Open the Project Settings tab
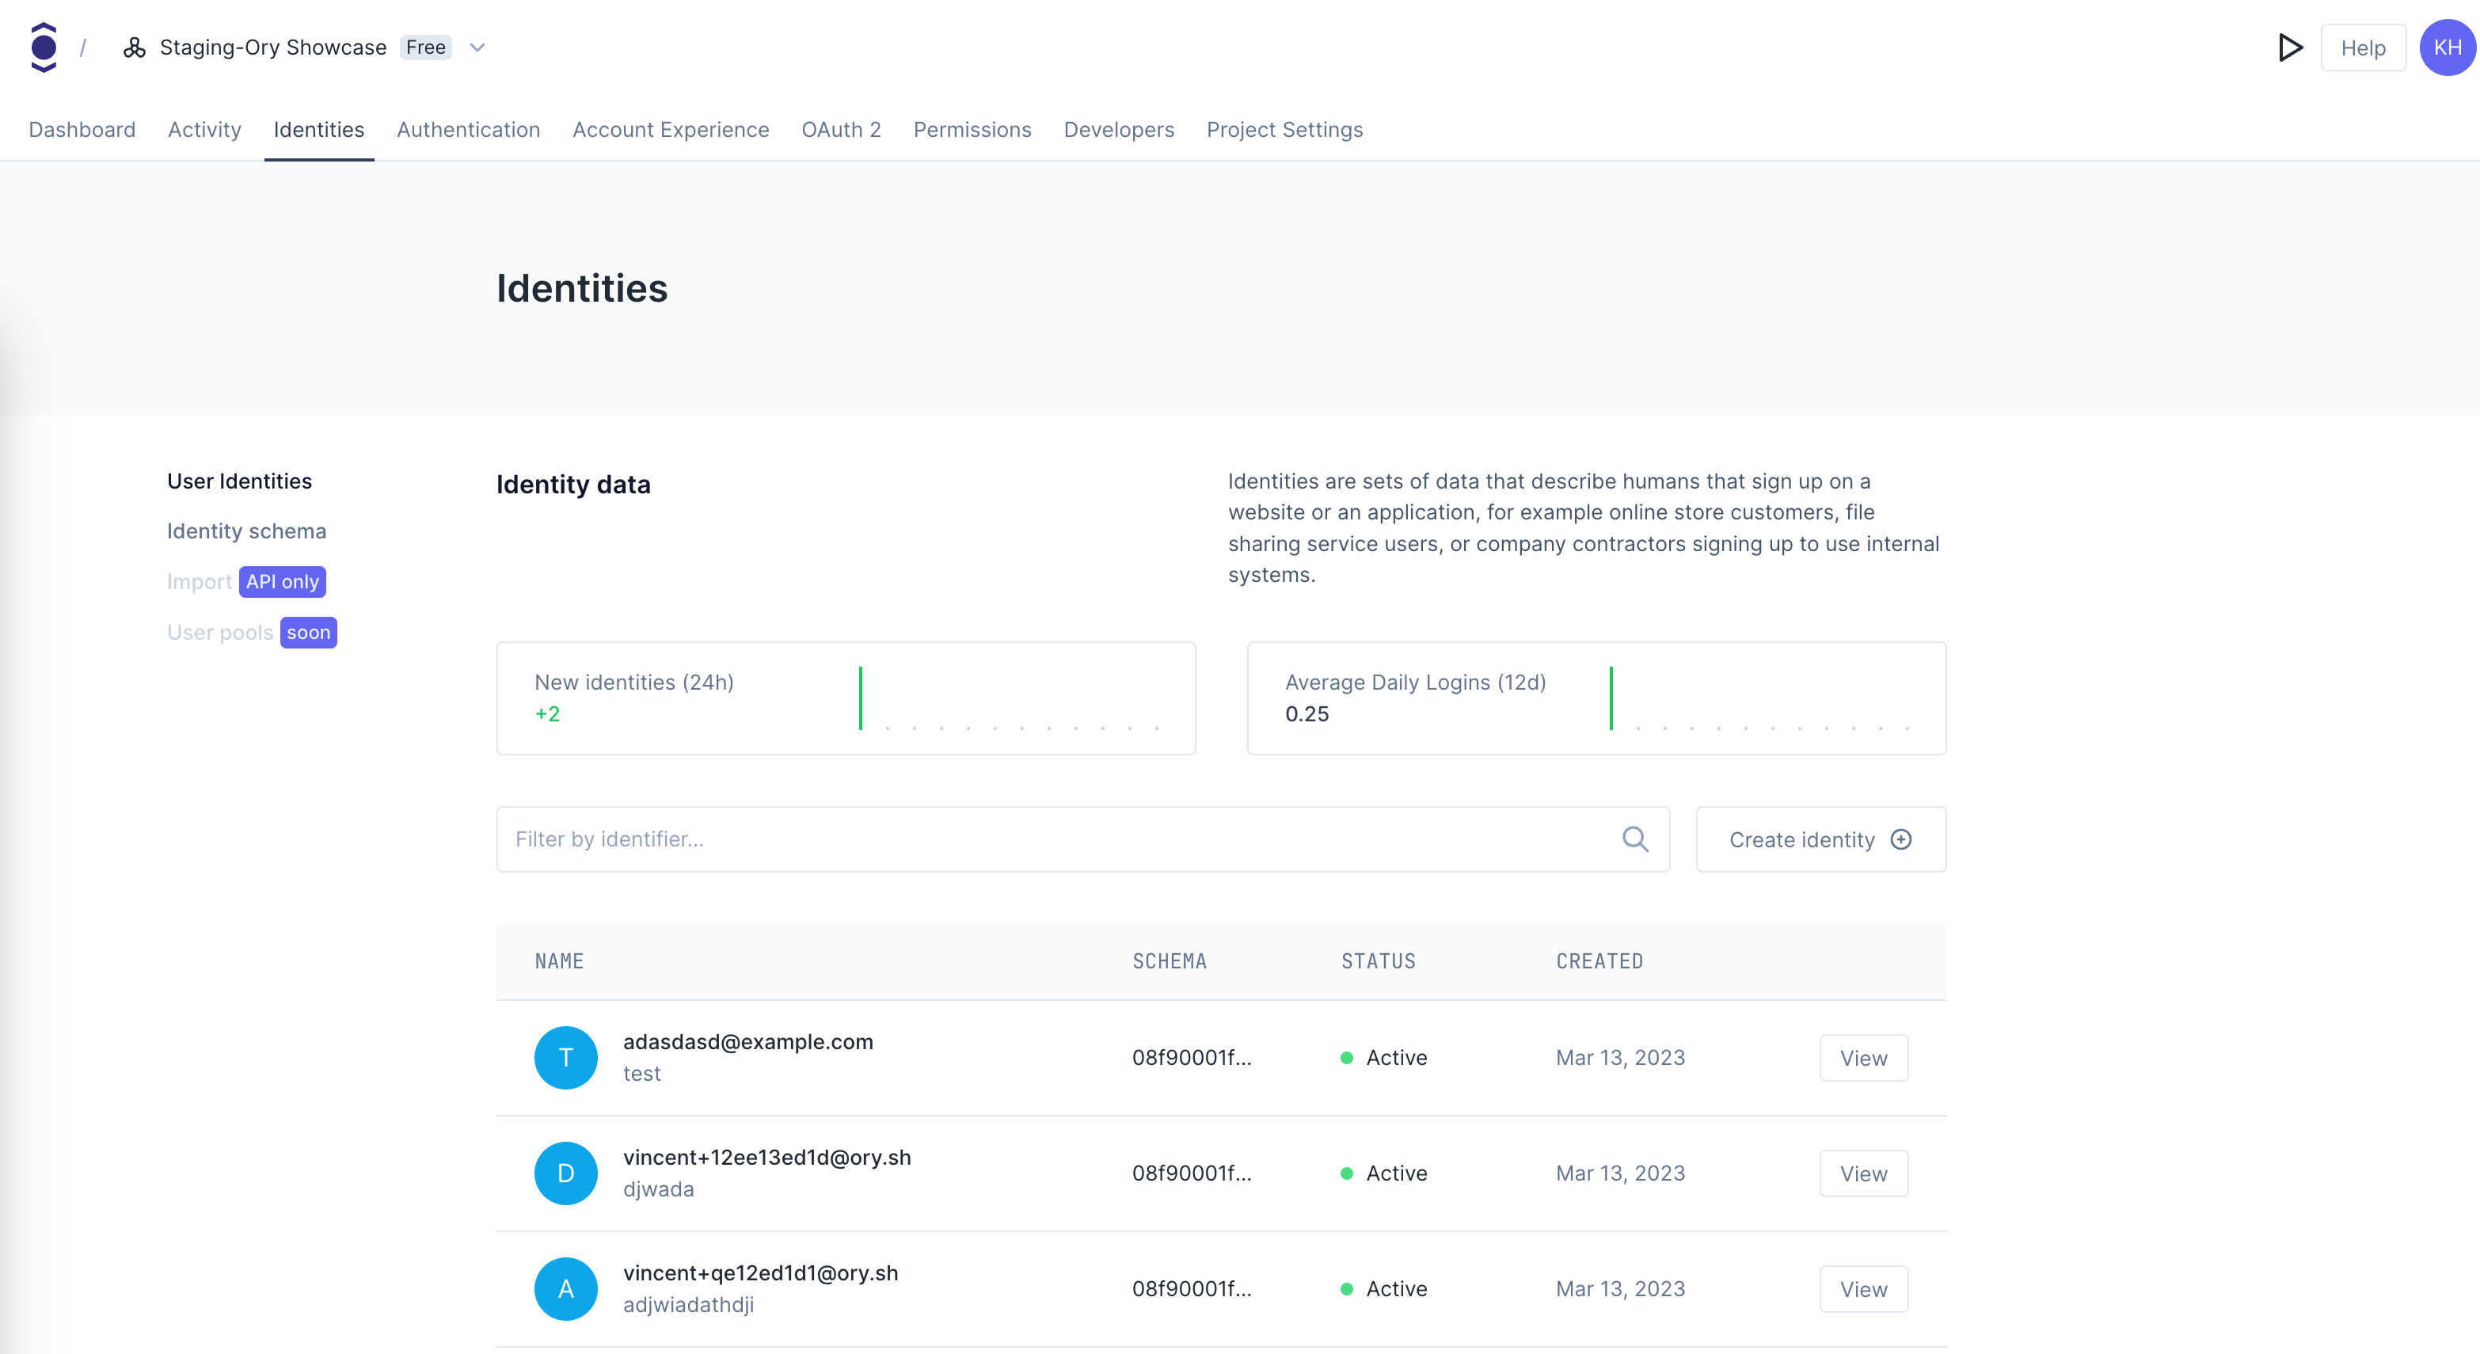The image size is (2480, 1354). (1284, 130)
